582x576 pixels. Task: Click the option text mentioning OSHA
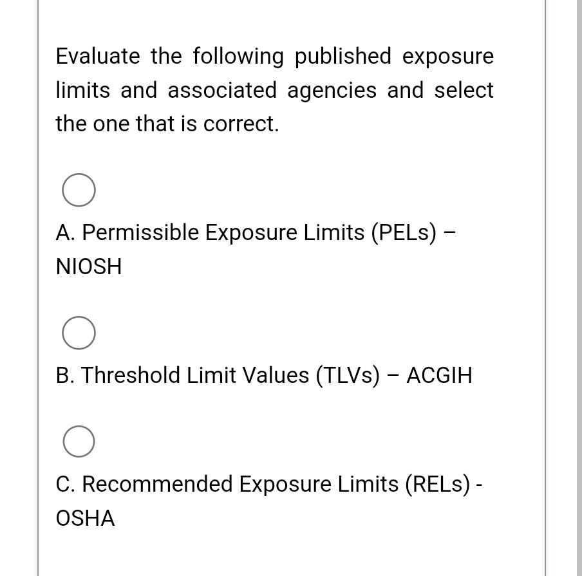point(84,517)
